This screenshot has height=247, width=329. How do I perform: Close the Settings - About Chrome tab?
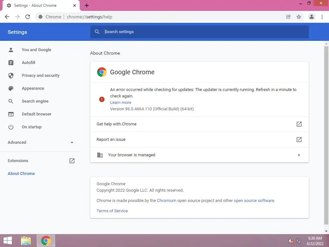[75, 5]
